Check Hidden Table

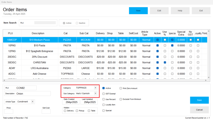[89, 111]
